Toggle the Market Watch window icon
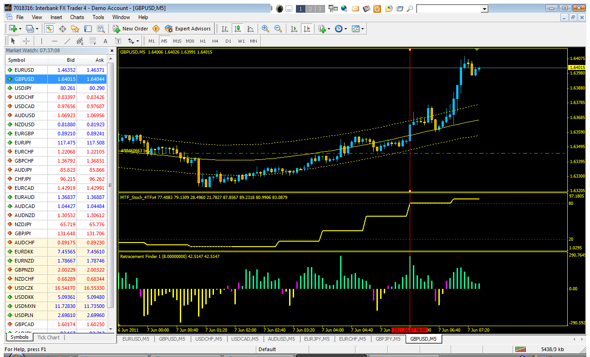Viewport: 590px width, 357px height. [50, 29]
